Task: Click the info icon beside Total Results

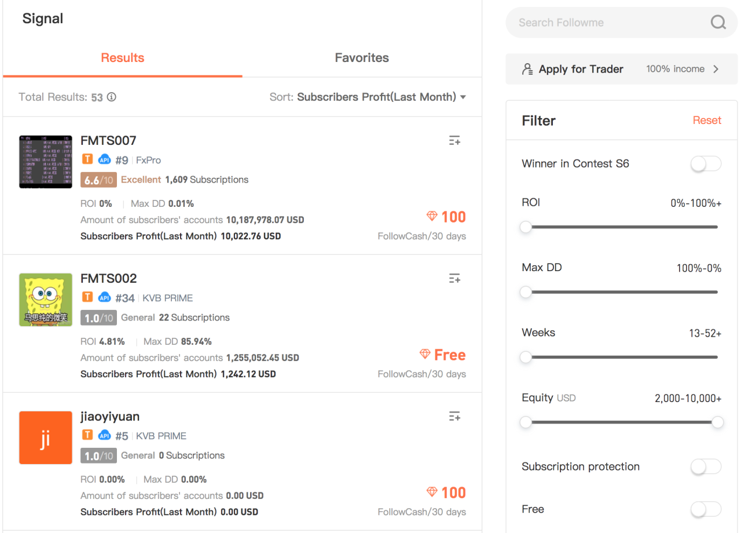Action: (x=112, y=97)
